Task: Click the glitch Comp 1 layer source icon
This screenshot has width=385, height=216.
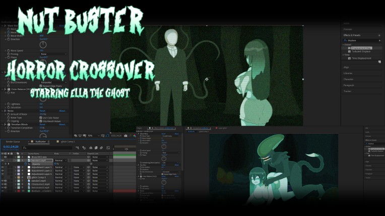Action: coord(29,177)
